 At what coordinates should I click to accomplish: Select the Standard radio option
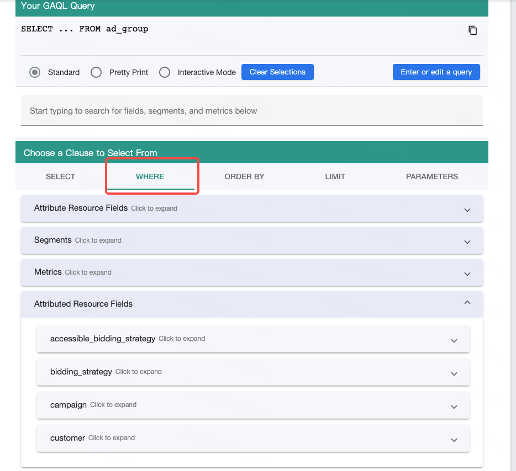point(35,72)
